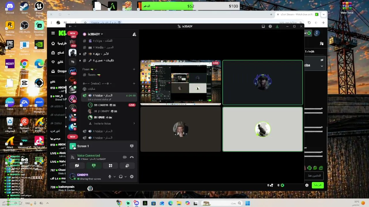Open the Windows Start button in taskbar

247,203
